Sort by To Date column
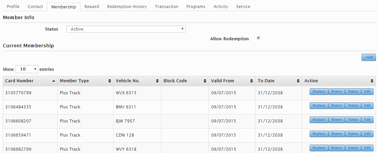 point(278,81)
